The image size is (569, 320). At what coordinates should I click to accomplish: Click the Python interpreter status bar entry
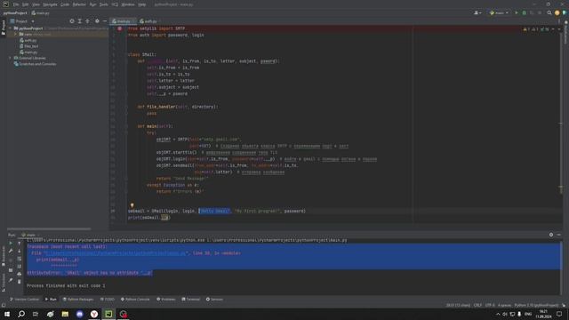536,306
